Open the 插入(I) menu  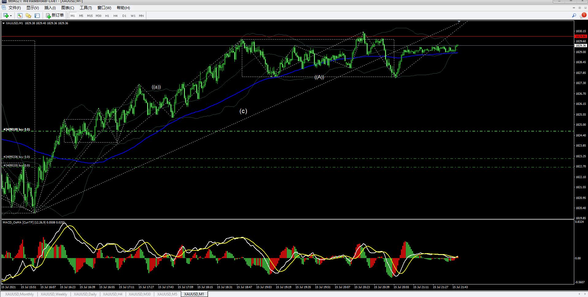pyautogui.click(x=50, y=8)
